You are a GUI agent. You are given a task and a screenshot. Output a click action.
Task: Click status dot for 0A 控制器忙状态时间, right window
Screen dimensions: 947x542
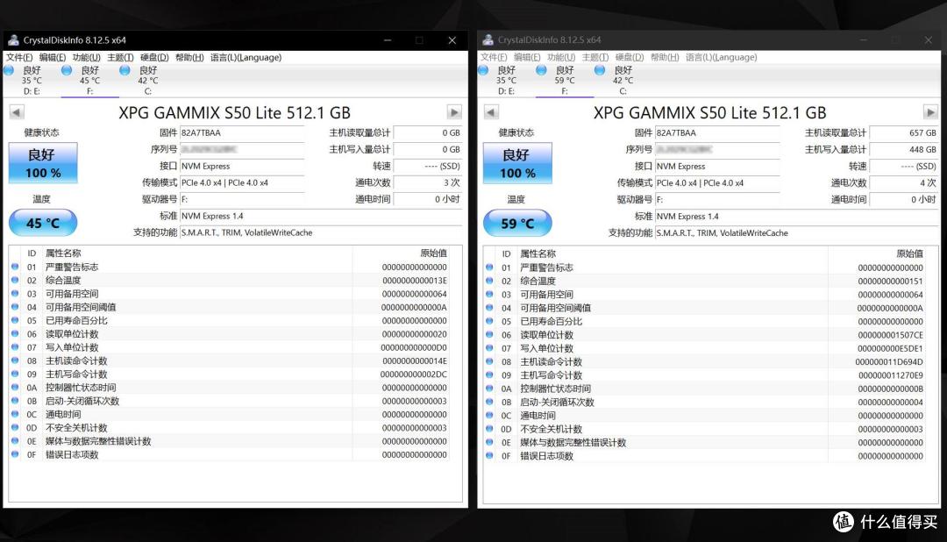click(489, 388)
